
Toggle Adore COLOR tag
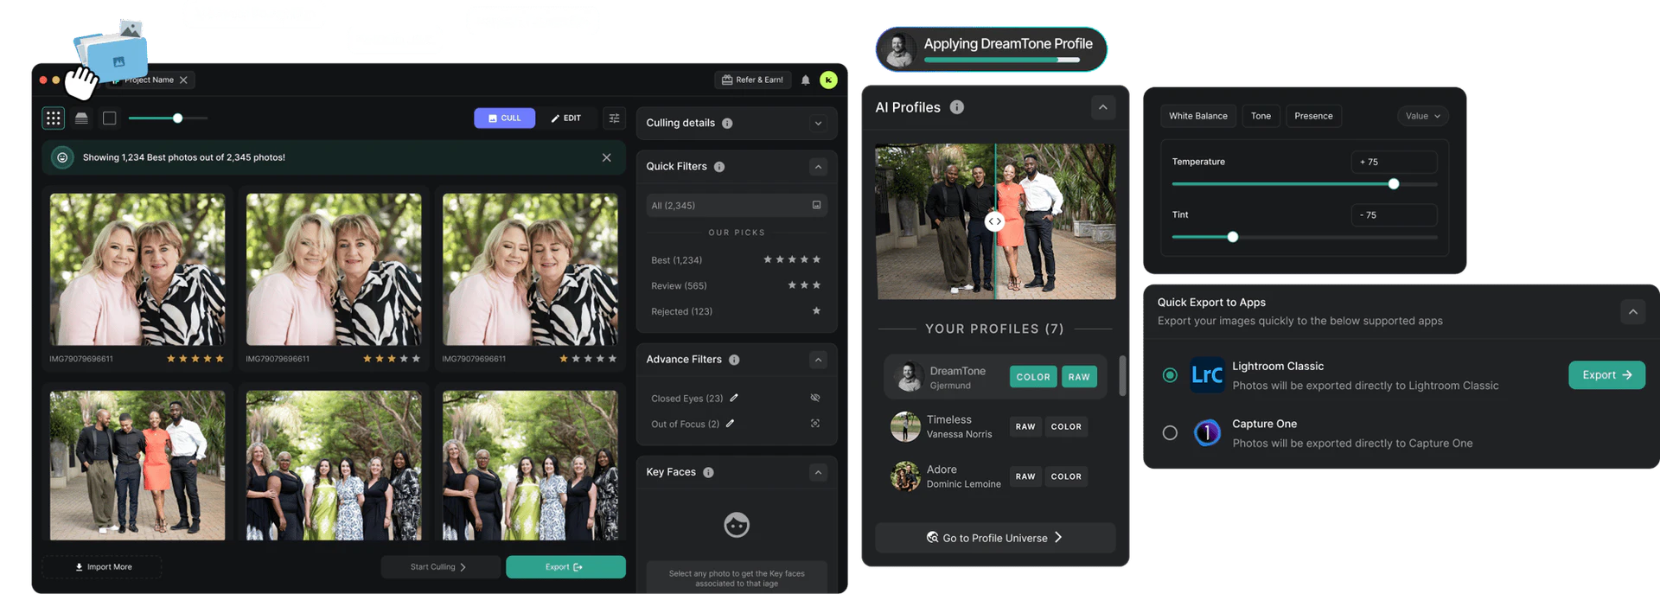pos(1066,476)
